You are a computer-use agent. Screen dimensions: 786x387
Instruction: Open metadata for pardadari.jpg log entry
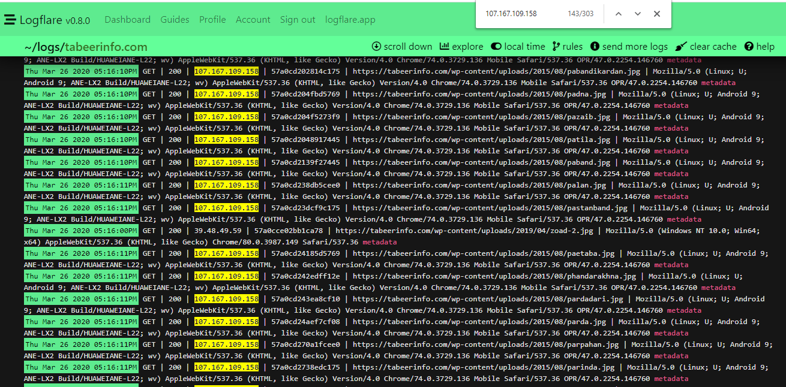(684, 310)
